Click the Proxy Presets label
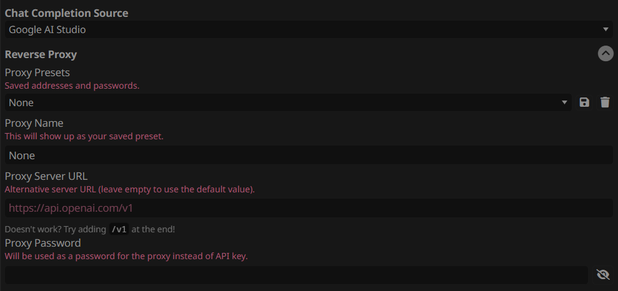This screenshot has height=291, width=618. (37, 73)
